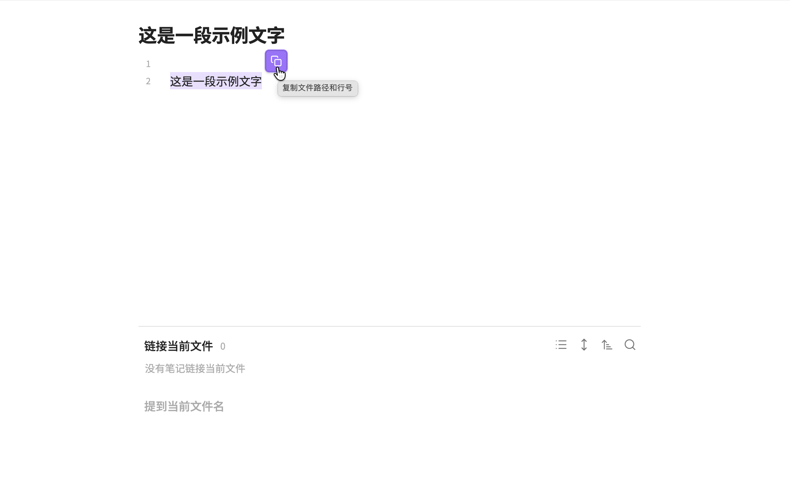
Task: Change sort order icon in backlinks
Action: pos(607,345)
